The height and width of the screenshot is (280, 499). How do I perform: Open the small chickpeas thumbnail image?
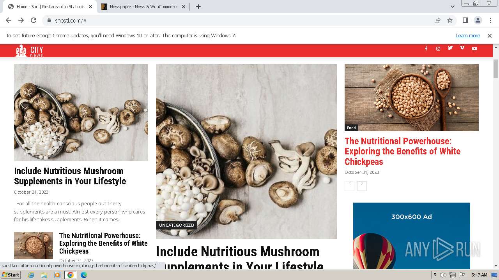pos(34,245)
